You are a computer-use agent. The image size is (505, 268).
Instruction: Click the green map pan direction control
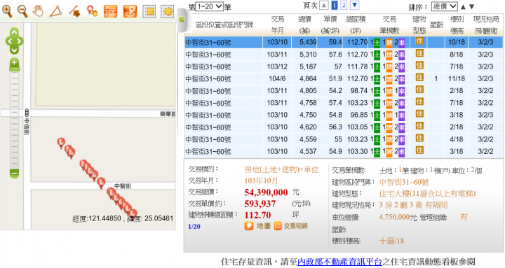click(x=14, y=41)
